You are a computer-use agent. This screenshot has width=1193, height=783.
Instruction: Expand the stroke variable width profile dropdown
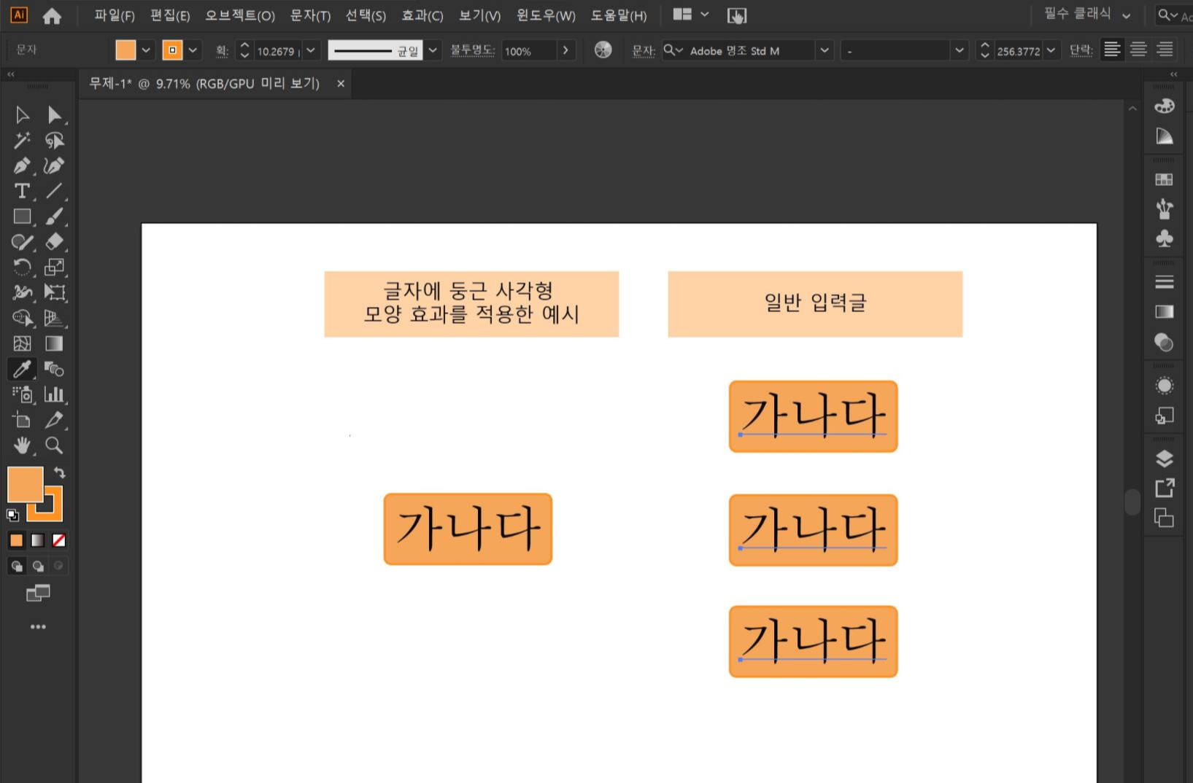[432, 50]
